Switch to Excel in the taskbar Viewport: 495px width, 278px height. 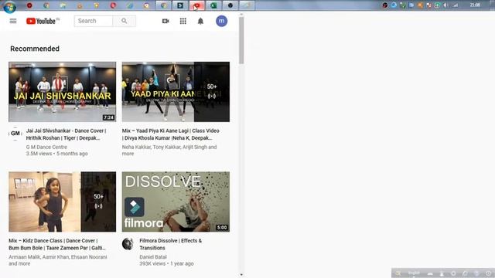(x=213, y=5)
